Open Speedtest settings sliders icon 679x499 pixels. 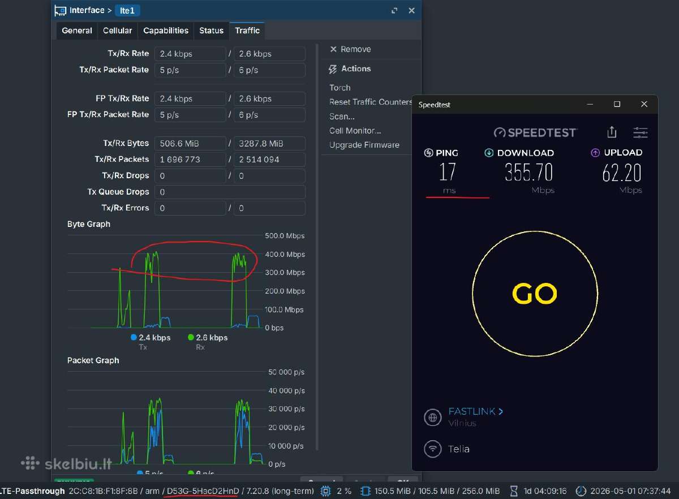click(x=641, y=132)
